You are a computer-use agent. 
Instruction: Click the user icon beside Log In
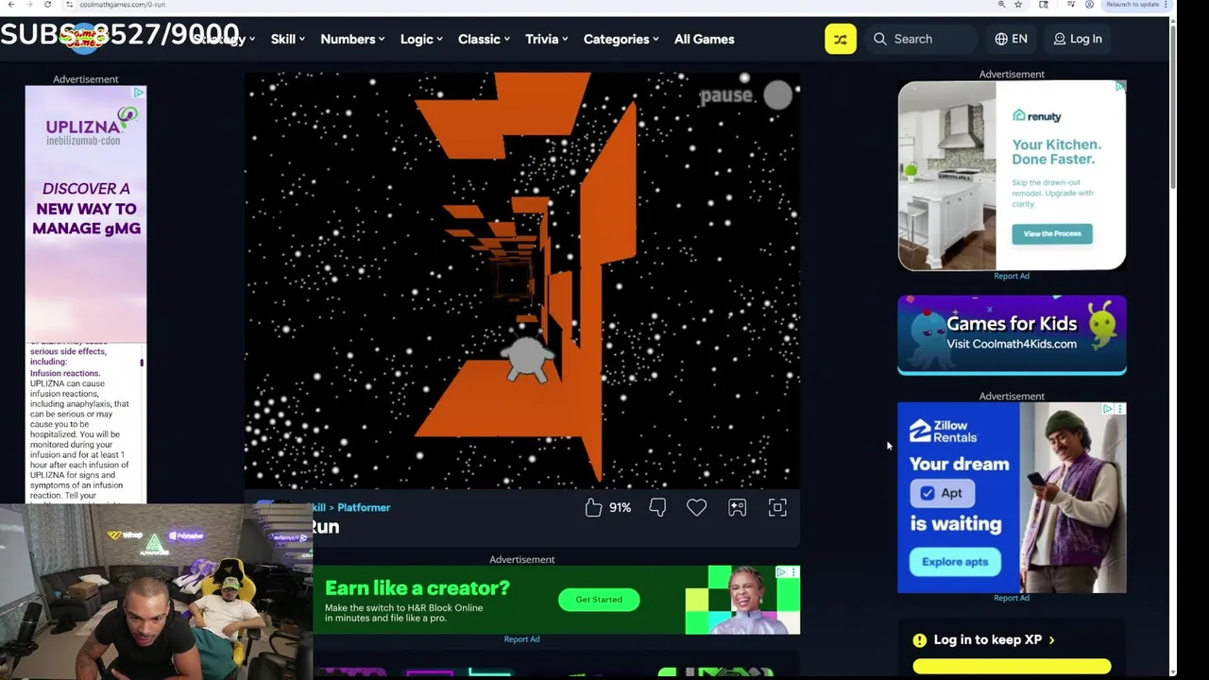[1060, 39]
